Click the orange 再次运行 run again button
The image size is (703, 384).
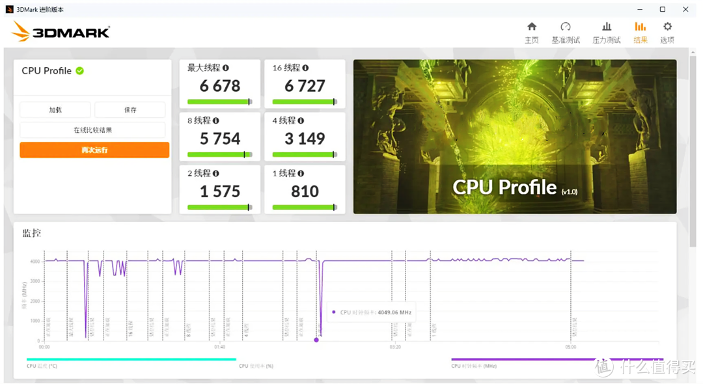click(x=94, y=150)
